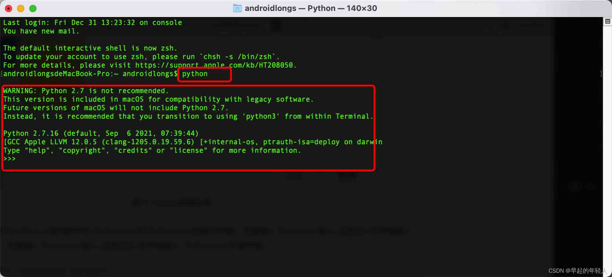The image size is (612, 277).
Task: Click the androidlongsdeMacBook-Pro prompt text
Action: tap(90, 74)
